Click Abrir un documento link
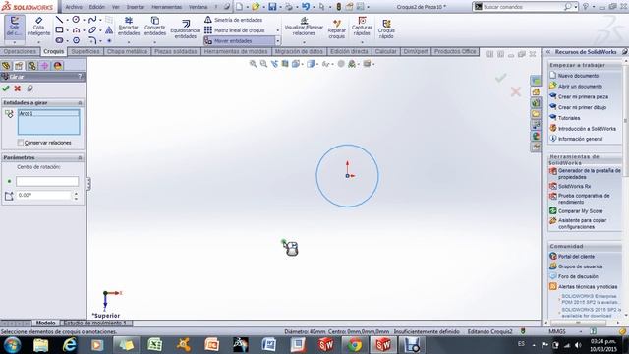 pos(580,86)
